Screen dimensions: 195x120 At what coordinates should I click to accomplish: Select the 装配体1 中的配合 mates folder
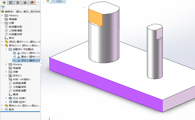pos(21,49)
